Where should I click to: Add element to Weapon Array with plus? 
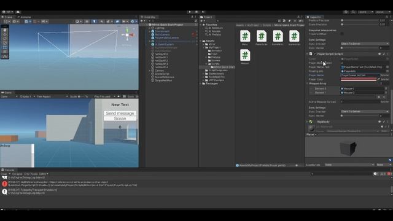(379, 97)
